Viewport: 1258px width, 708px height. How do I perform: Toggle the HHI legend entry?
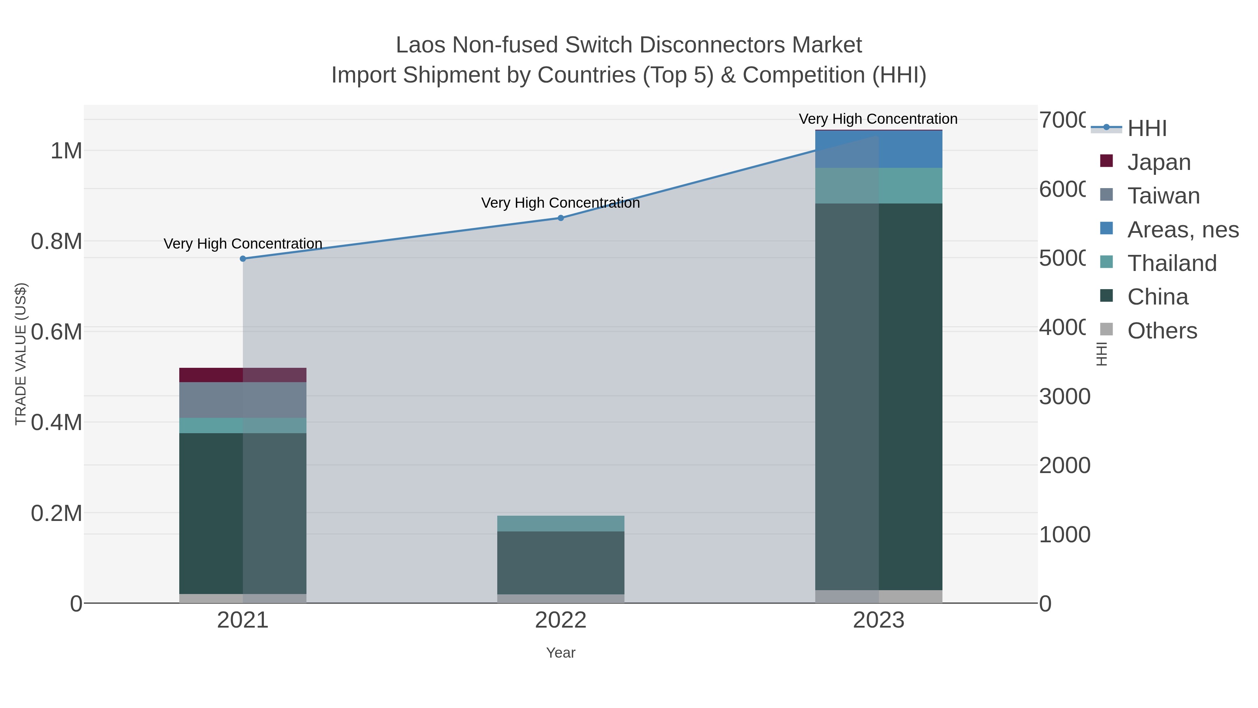[1129, 128]
